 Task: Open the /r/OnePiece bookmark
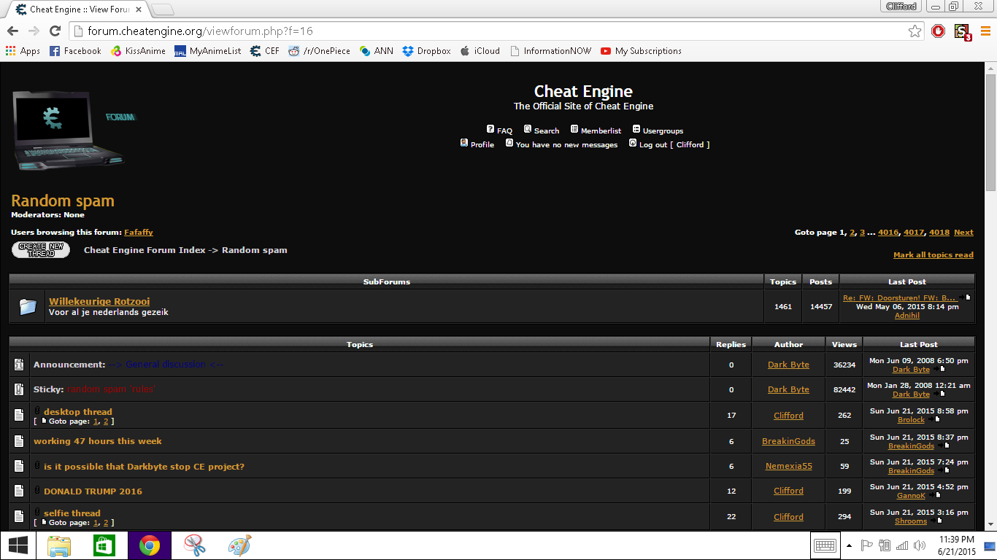[319, 51]
